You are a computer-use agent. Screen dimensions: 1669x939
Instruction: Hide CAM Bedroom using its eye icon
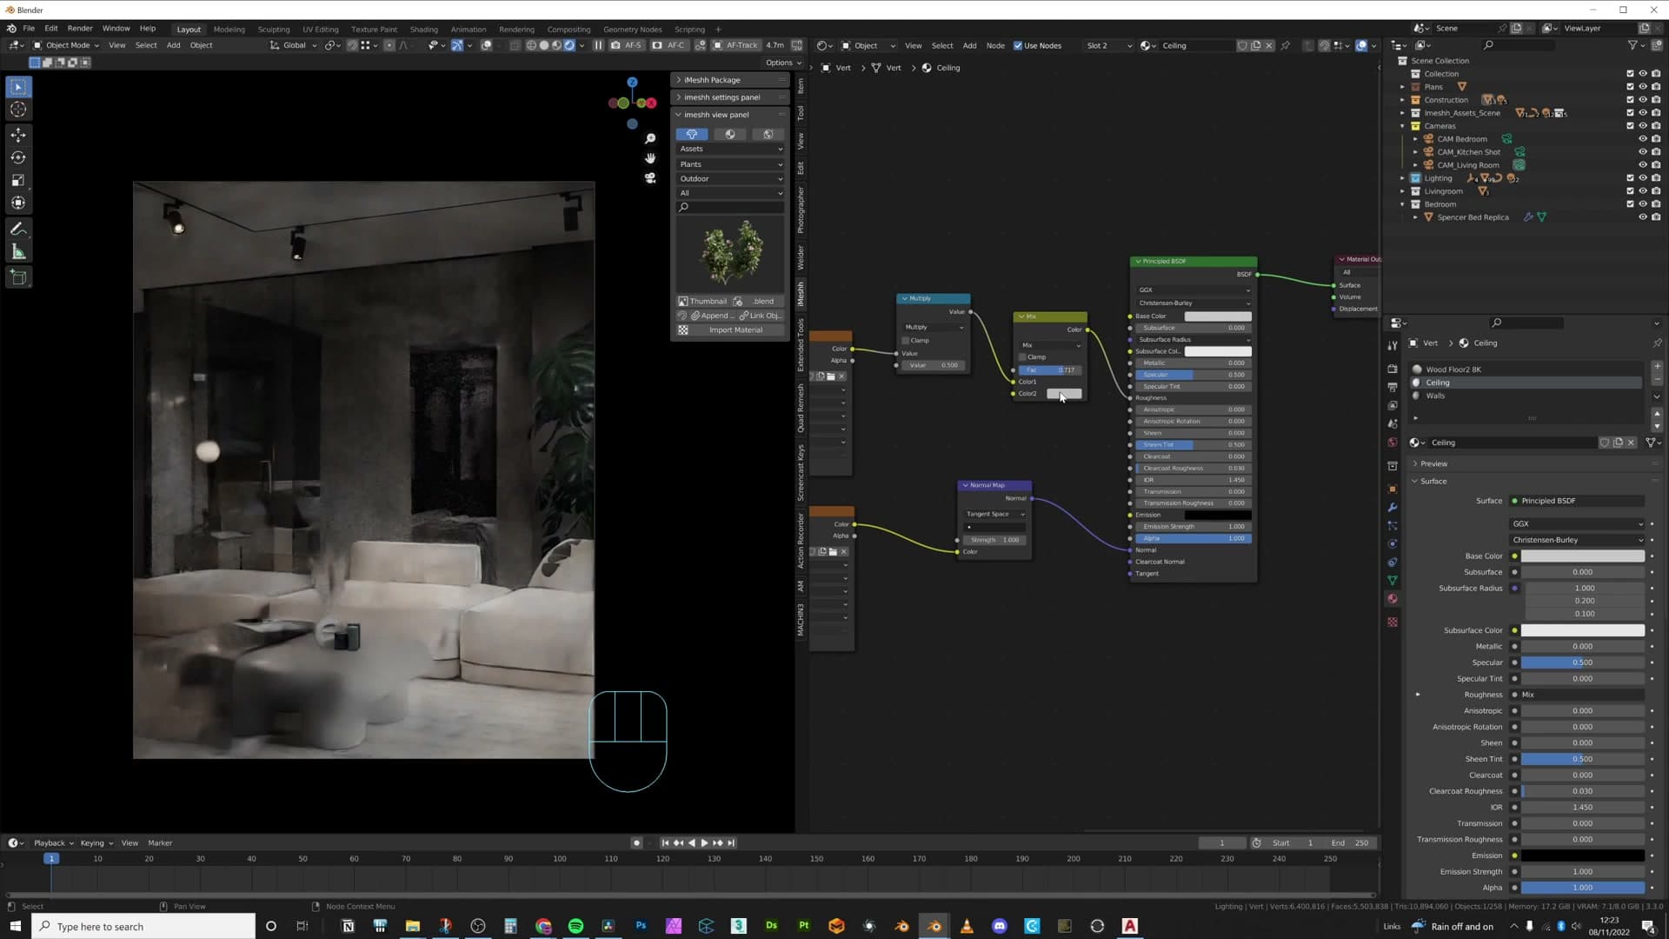click(1643, 139)
